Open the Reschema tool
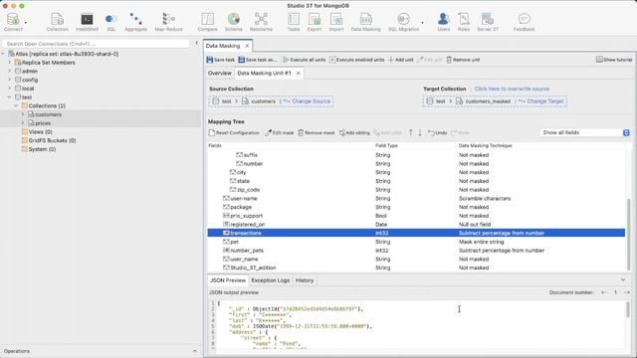637x358 pixels. point(261,22)
